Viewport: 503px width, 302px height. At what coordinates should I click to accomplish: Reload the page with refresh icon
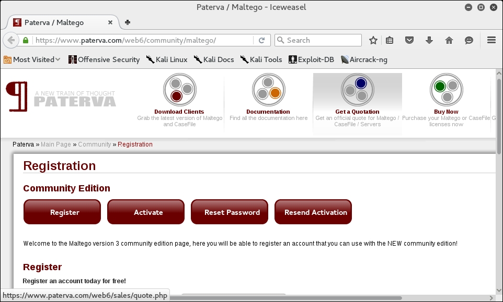[262, 40]
